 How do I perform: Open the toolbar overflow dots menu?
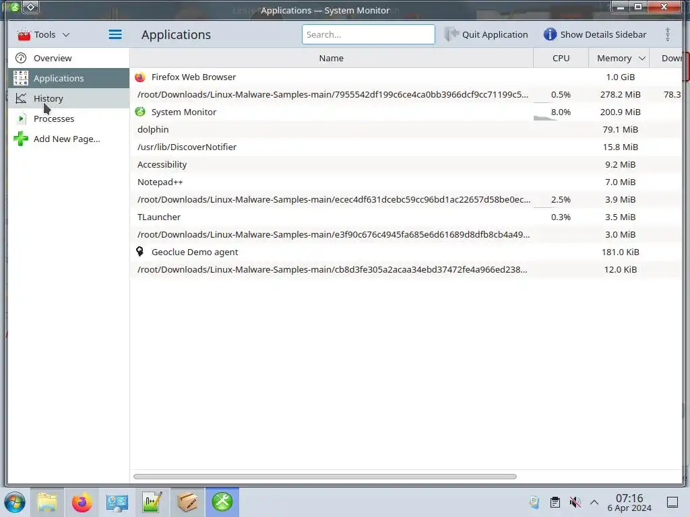668,34
